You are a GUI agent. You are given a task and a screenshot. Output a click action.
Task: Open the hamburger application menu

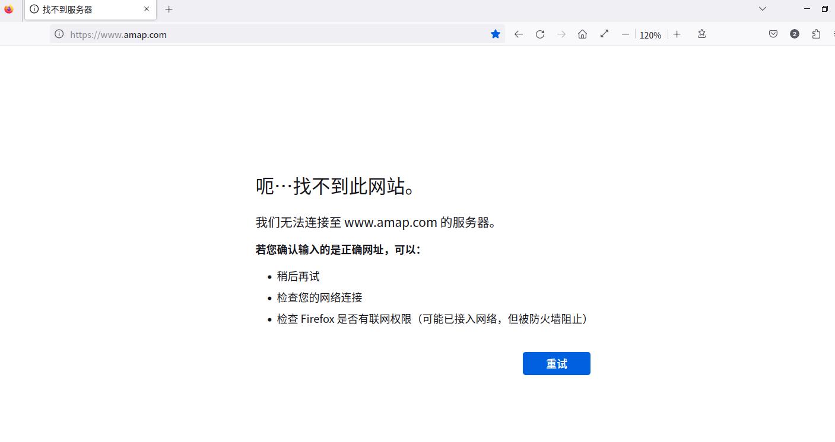point(833,34)
